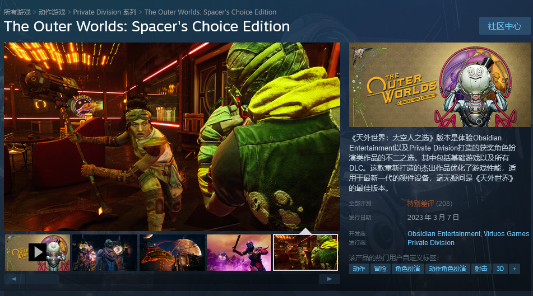Open Private Division 系列 breadcrumb
533x296 pixels.
coord(105,12)
